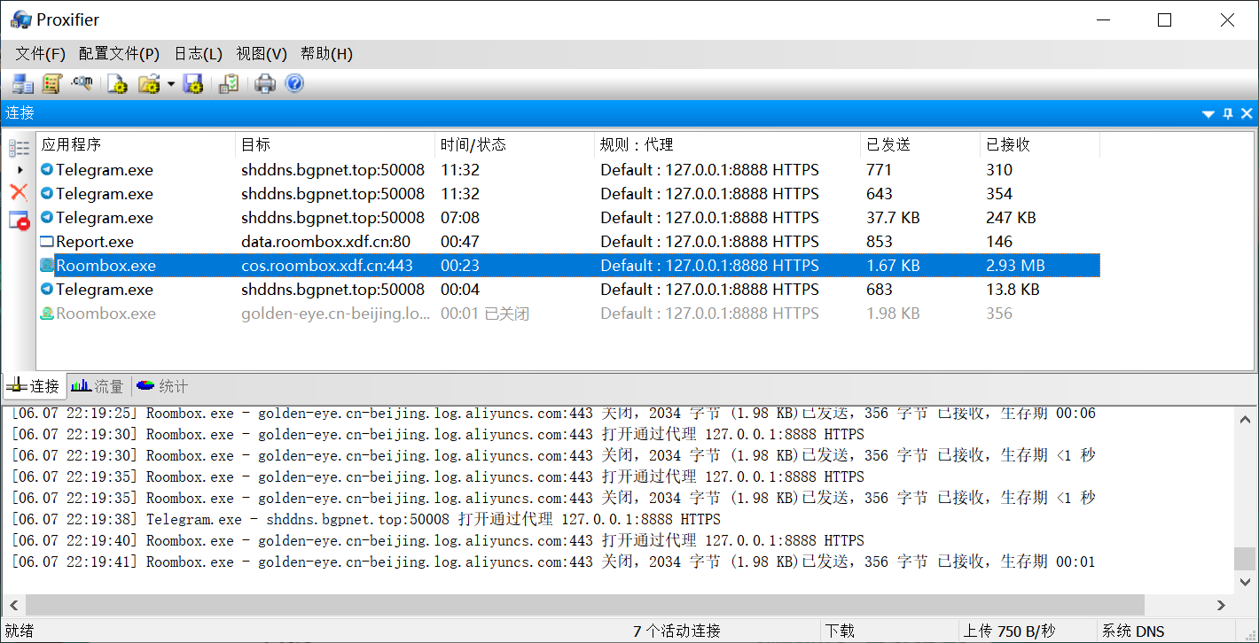Select Telegram.exe row with 683 sent
The image size is (1259, 643).
(568, 290)
